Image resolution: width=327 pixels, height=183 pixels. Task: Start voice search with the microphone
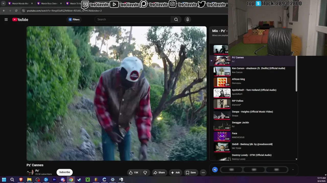click(188, 20)
